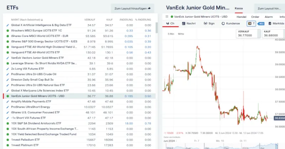Select Xtrackers MSCI Europe UCITS ETF 1C row
The height and width of the screenshot is (149, 285).
point(79,31)
